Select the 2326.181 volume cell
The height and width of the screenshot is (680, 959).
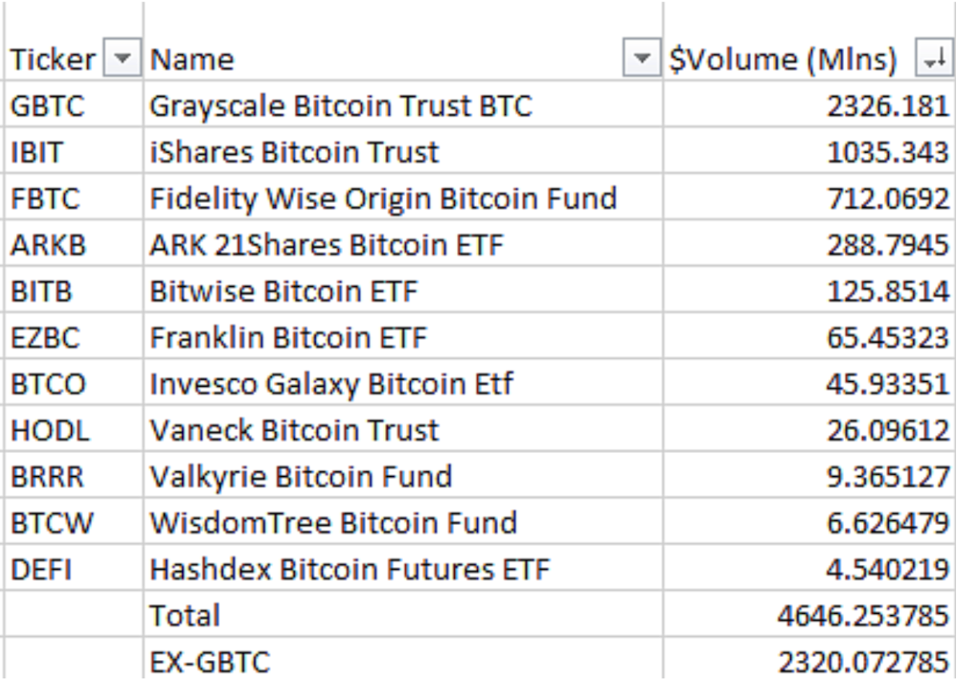point(810,104)
